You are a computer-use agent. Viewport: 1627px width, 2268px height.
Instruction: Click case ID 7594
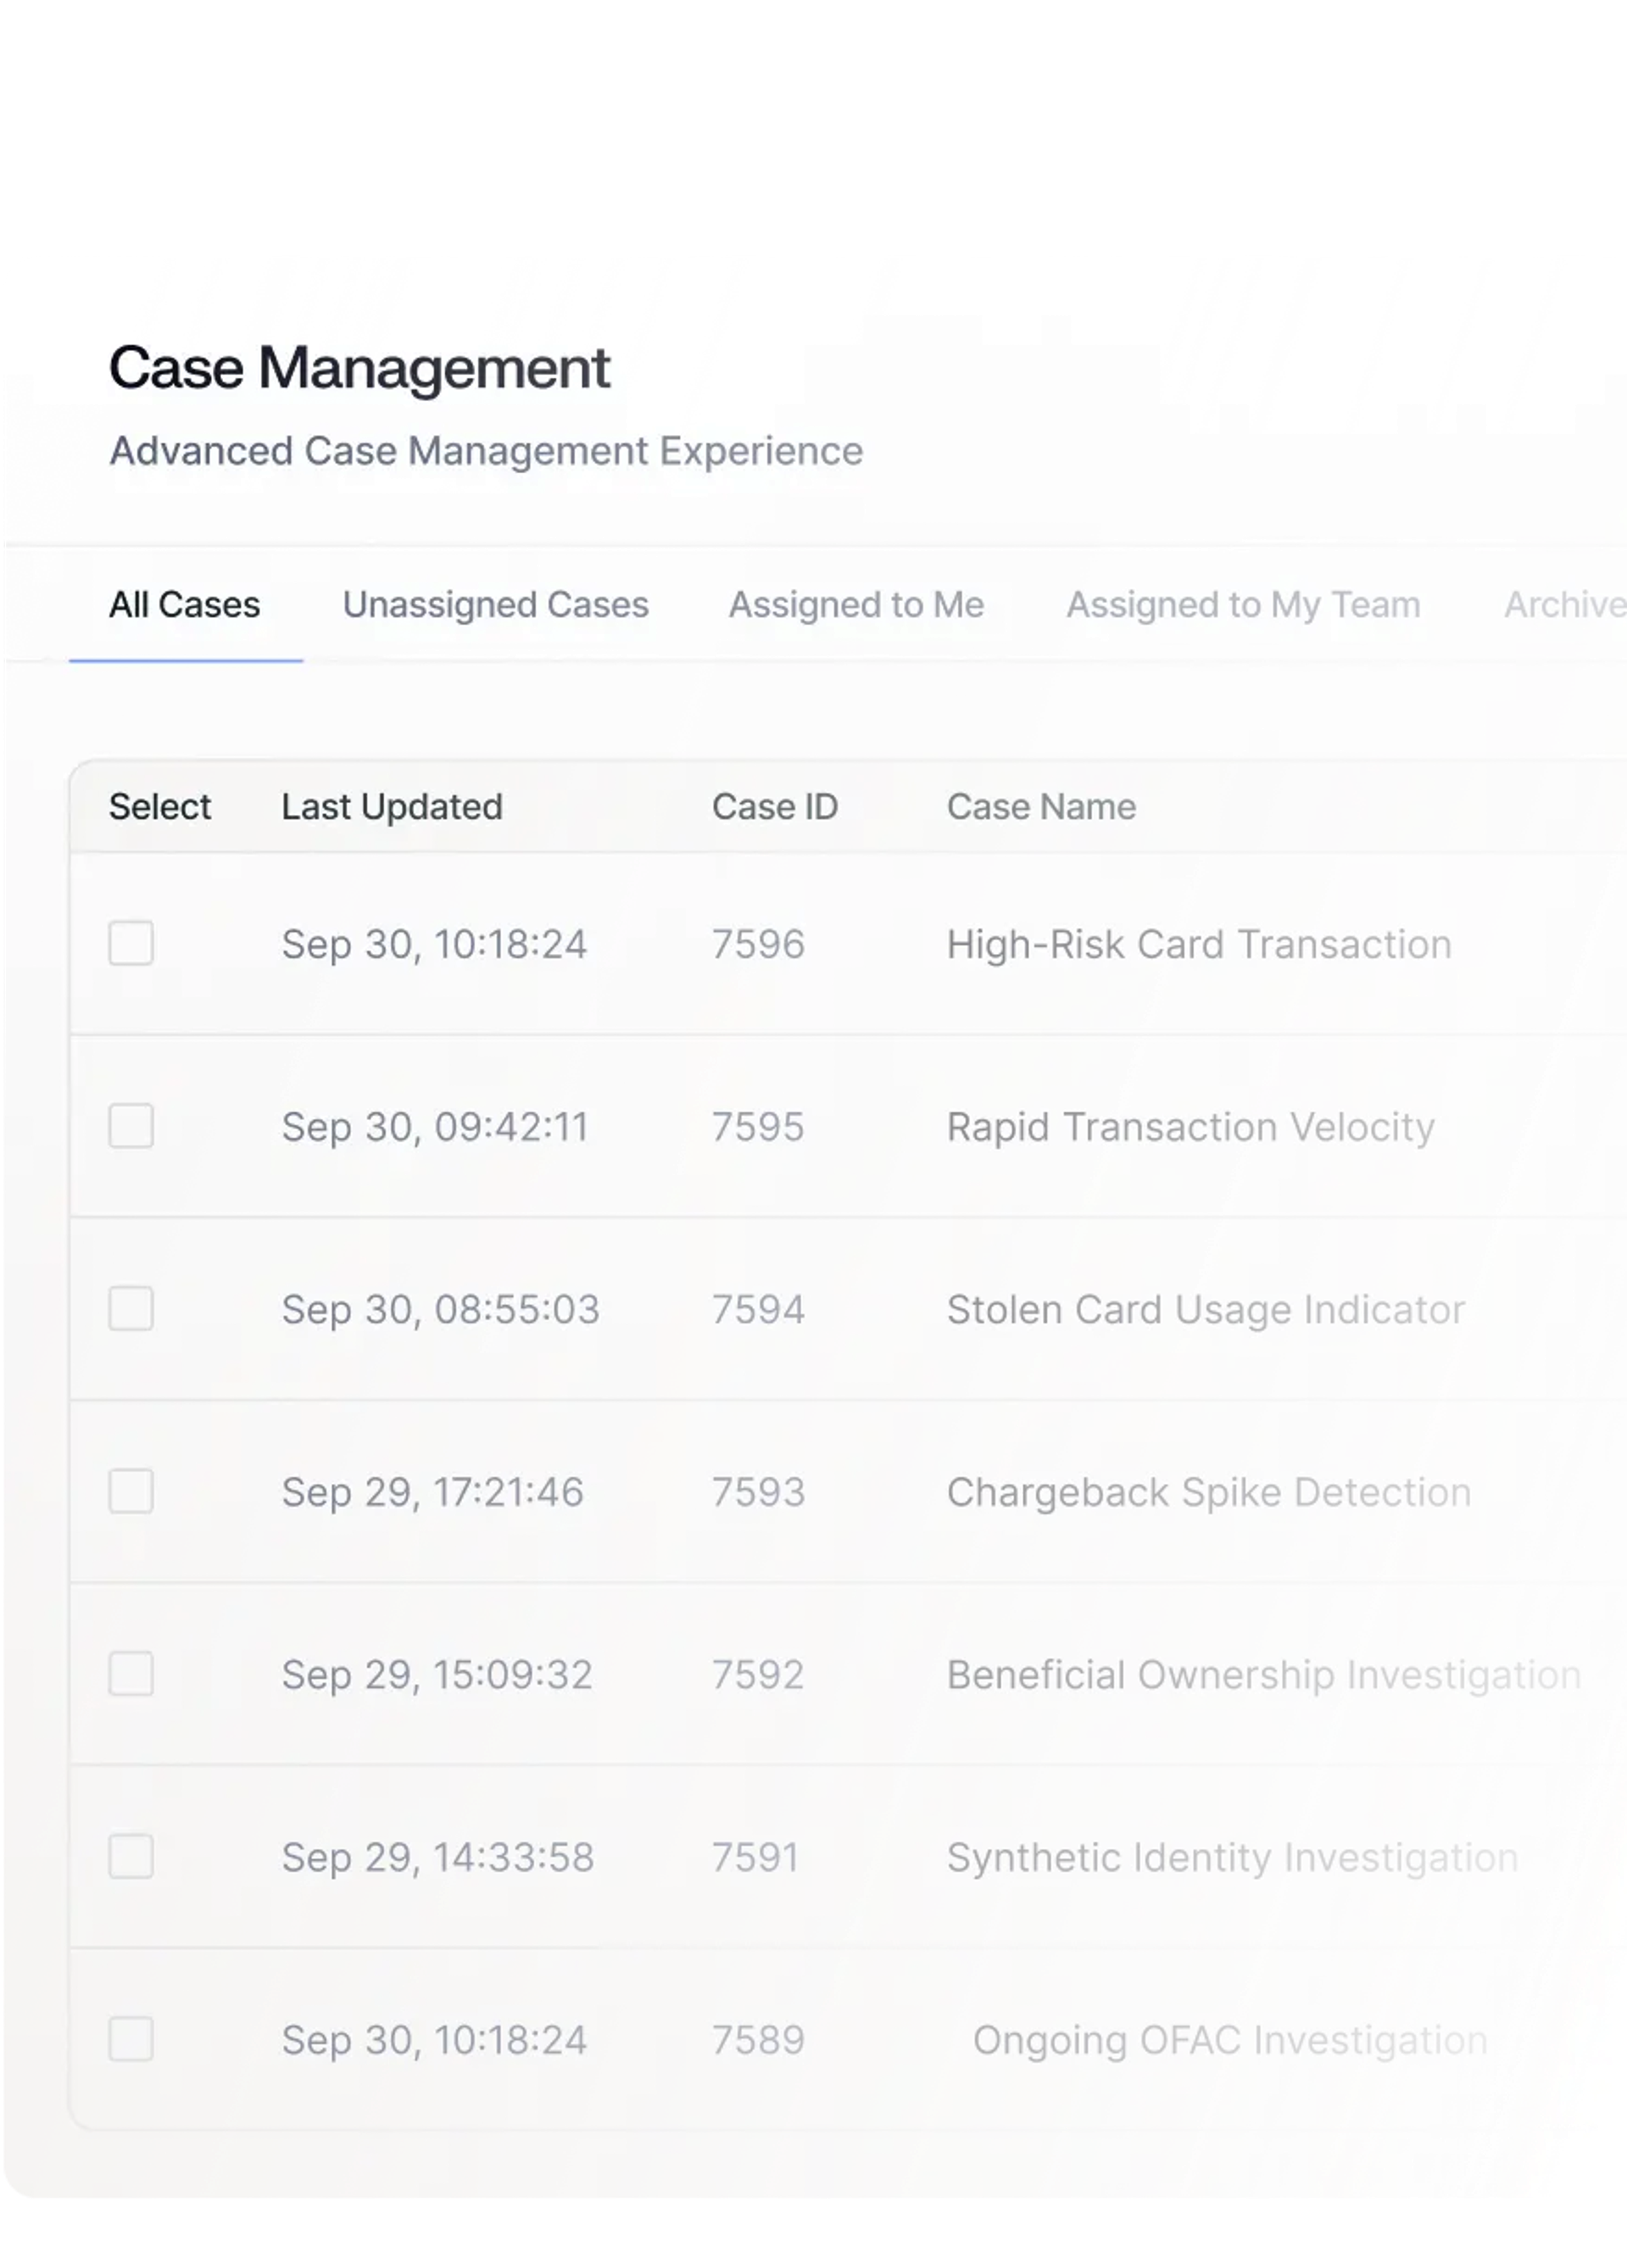pos(758,1310)
